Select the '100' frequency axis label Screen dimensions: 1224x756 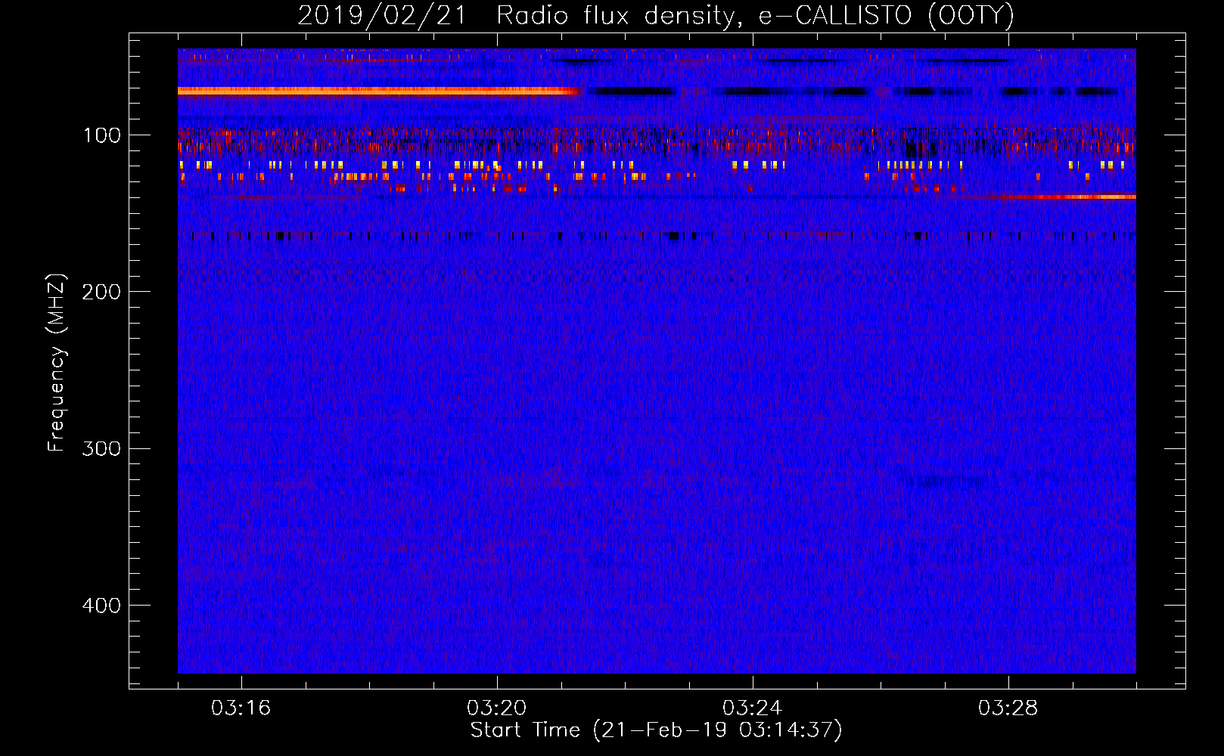tap(101, 135)
